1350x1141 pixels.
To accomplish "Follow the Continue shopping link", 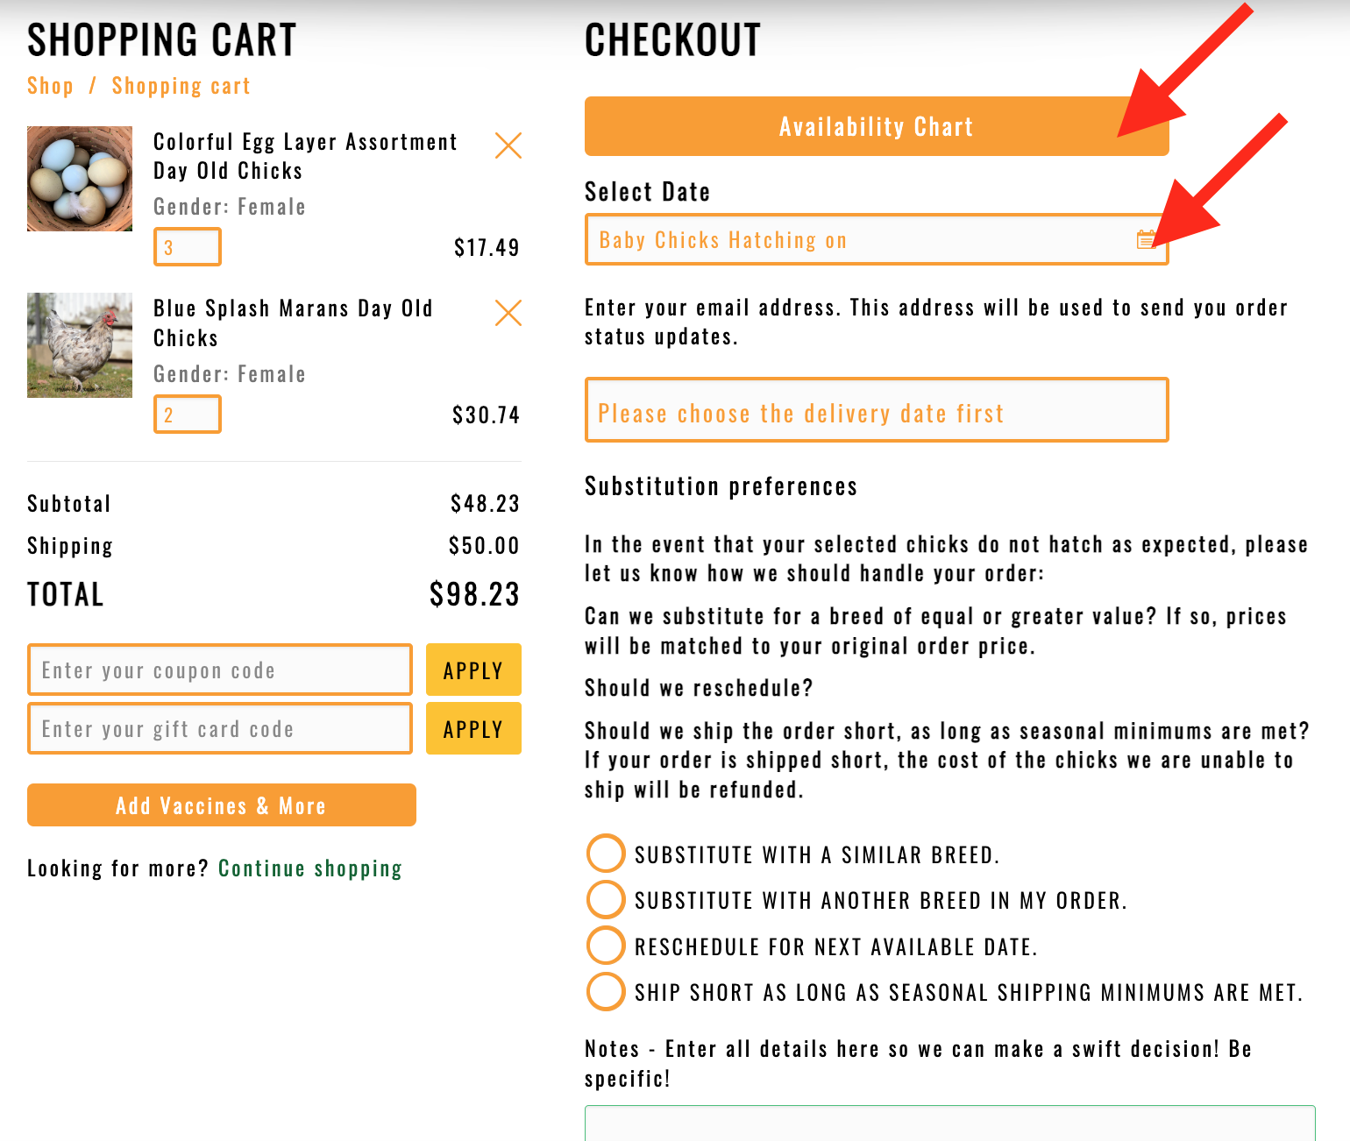I will (x=309, y=868).
